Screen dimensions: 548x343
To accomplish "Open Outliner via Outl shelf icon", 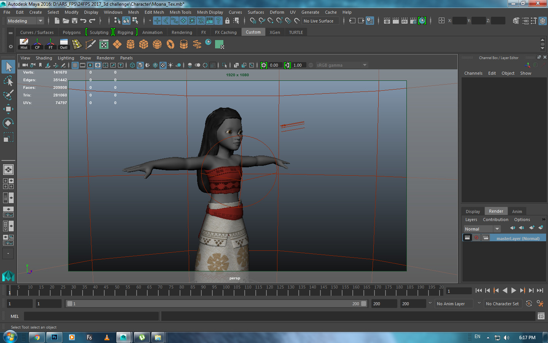I will click(x=64, y=44).
